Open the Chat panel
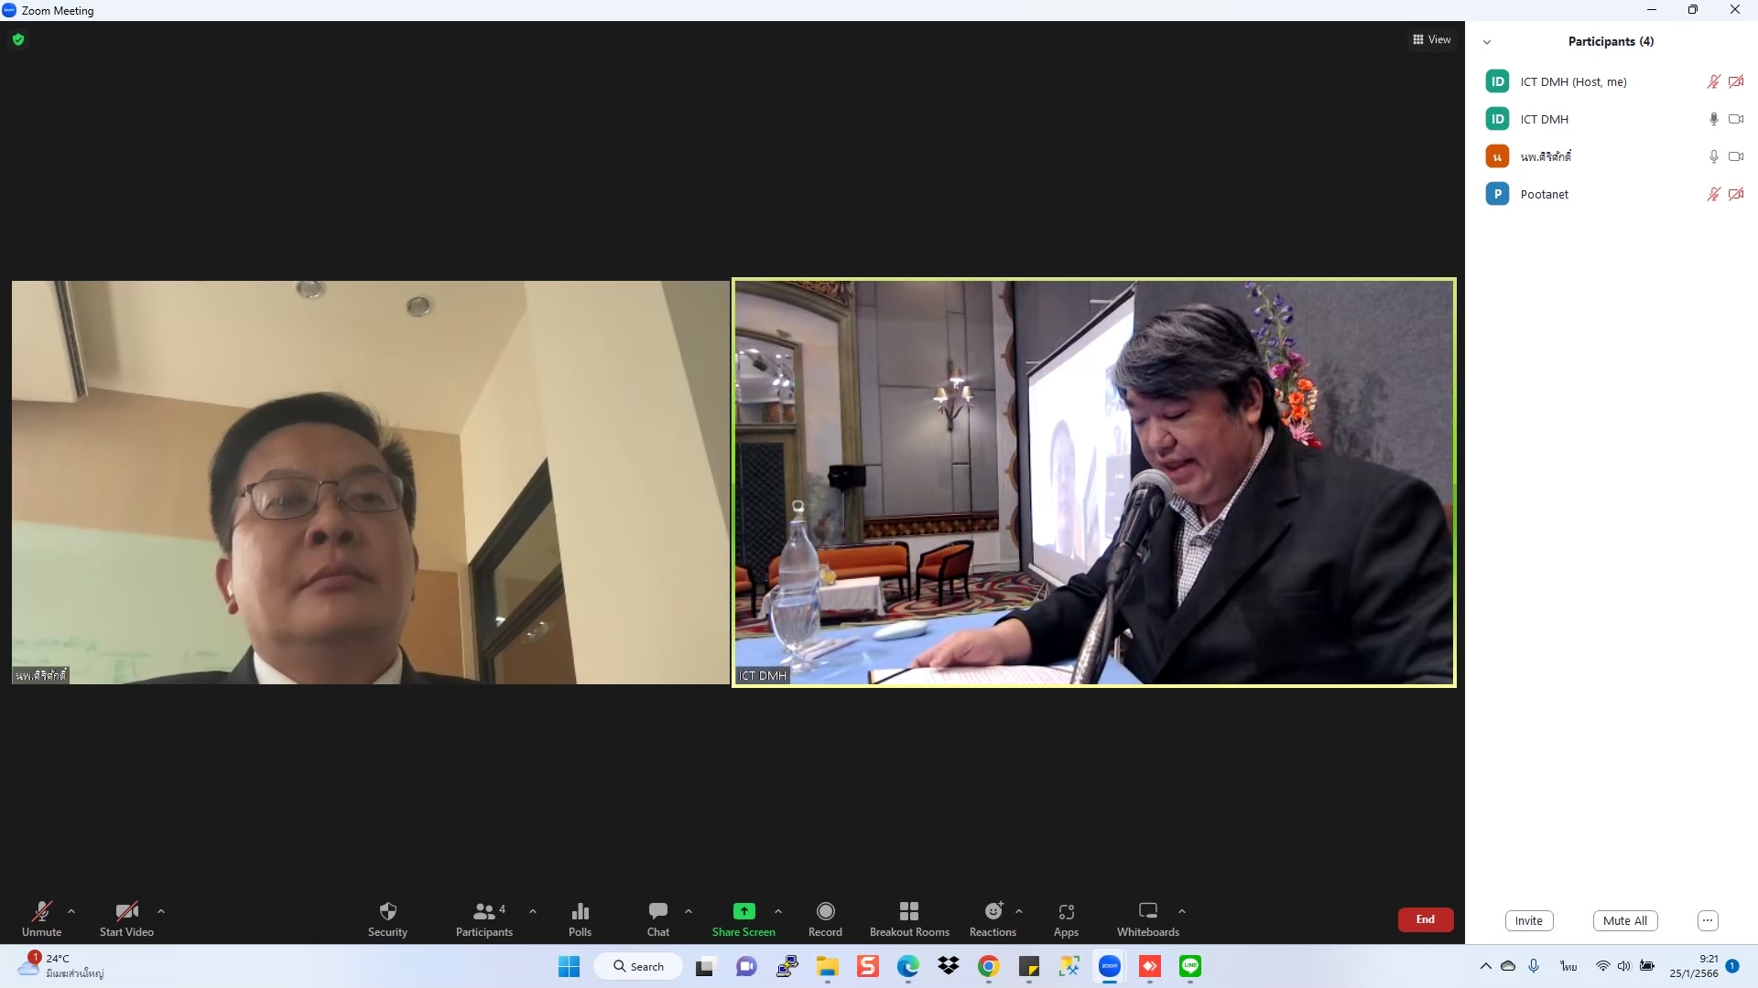 [657, 918]
